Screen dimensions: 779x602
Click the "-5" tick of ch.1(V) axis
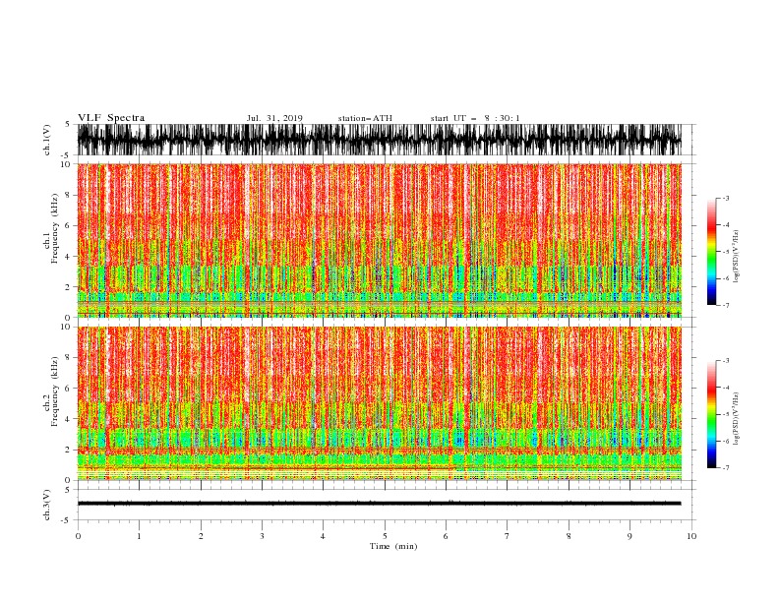67,155
